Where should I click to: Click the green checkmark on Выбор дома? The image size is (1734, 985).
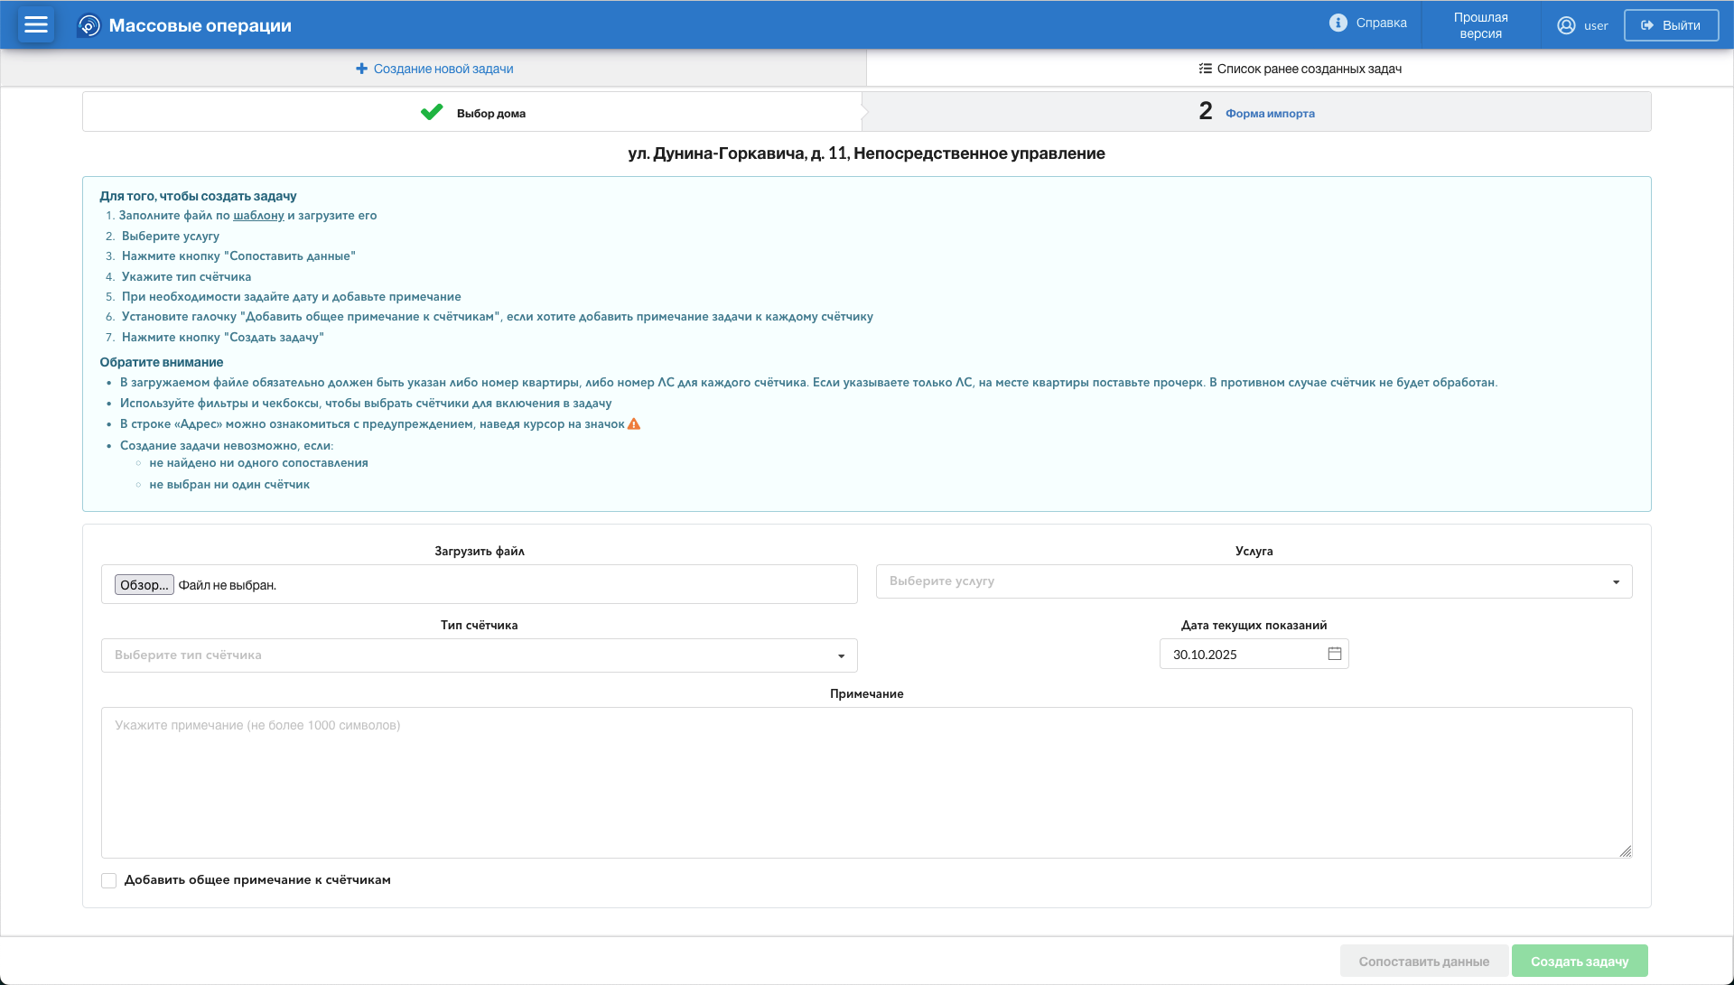[x=432, y=112]
